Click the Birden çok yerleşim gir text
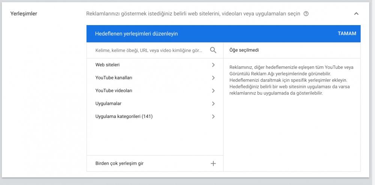Viewport: 375px width, 185px height. [119, 164]
